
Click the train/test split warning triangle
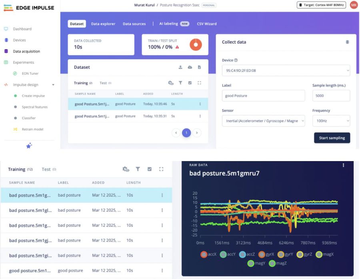[x=177, y=47]
